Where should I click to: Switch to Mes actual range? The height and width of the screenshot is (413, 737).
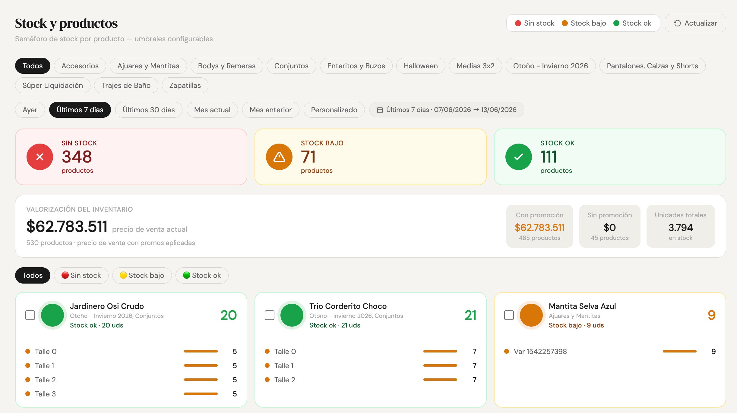tap(212, 110)
